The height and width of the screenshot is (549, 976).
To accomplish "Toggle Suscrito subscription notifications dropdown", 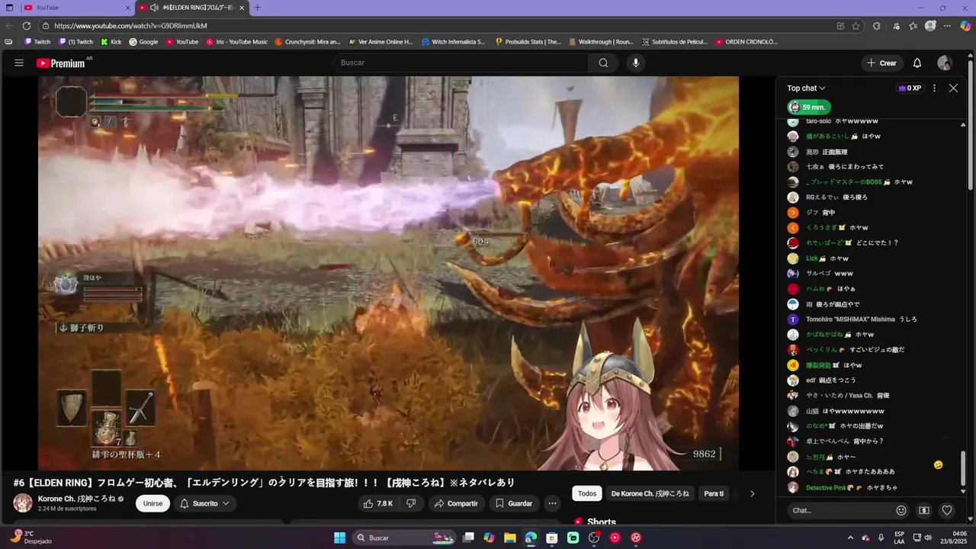I will tap(205, 503).
